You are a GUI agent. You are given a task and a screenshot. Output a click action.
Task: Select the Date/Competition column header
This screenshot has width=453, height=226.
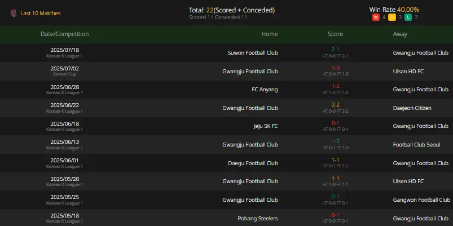click(x=65, y=34)
